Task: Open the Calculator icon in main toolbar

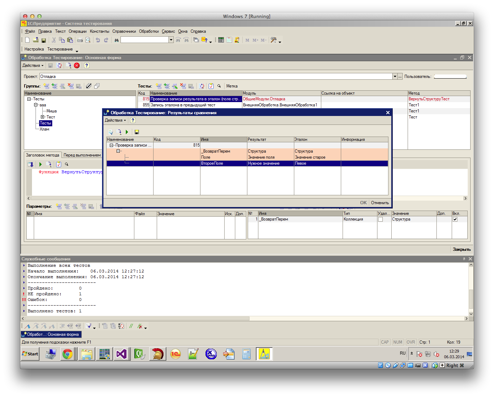Action: [221, 40]
